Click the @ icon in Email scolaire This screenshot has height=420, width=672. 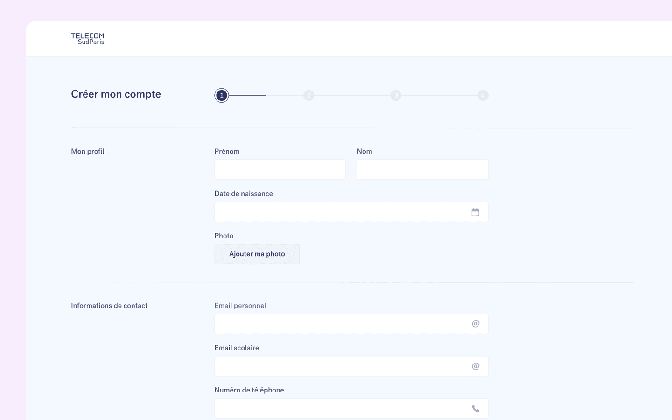[x=476, y=366]
